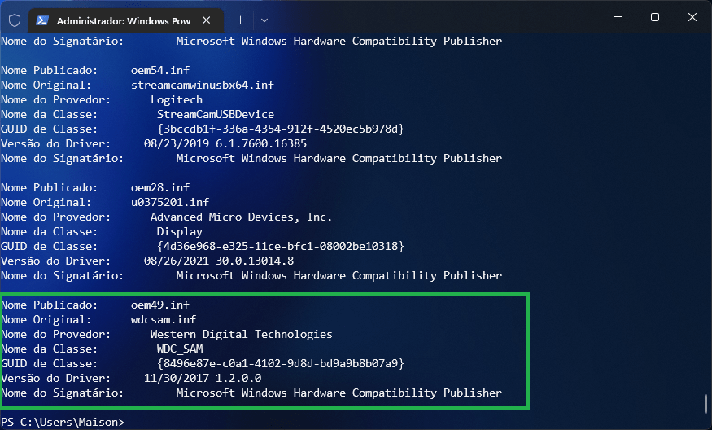
Task: Click the signer name under streamcamwinusbx64.inf entry
Action: point(339,158)
